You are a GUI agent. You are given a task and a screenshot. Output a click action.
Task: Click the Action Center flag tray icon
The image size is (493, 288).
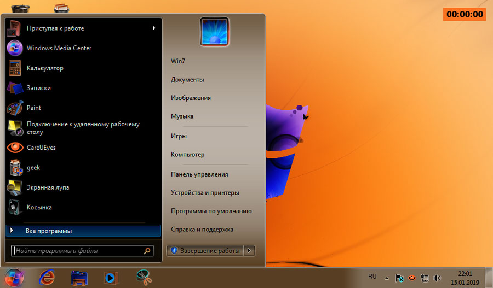coord(399,278)
